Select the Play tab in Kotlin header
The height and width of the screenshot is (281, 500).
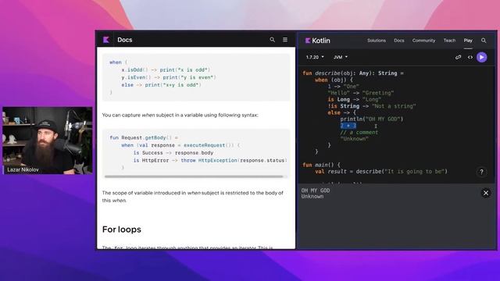pos(468,41)
